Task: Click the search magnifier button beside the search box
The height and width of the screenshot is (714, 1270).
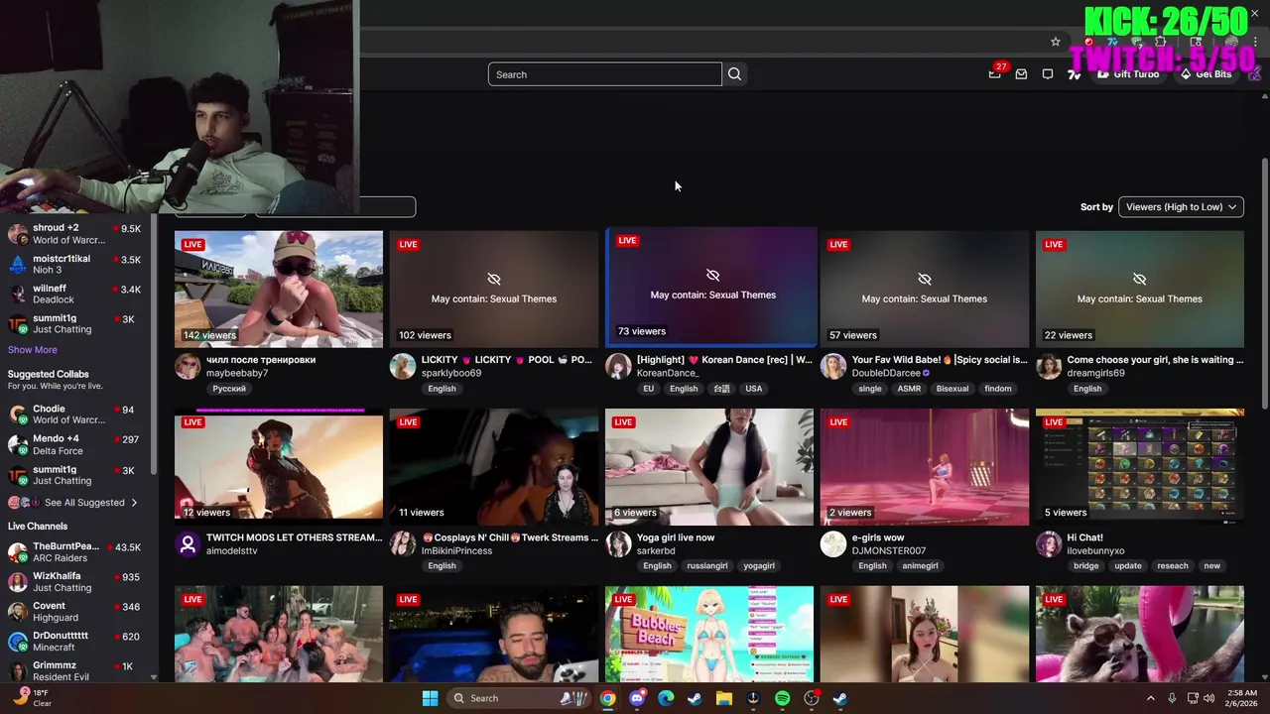Action: pyautogui.click(x=734, y=74)
